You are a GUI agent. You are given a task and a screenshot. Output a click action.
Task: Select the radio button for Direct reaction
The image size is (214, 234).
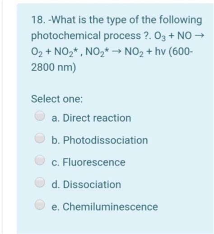point(40,116)
